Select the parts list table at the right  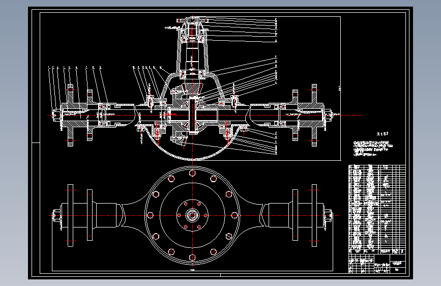(x=377, y=210)
